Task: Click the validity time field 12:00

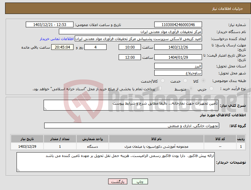Action: click(x=130, y=57)
